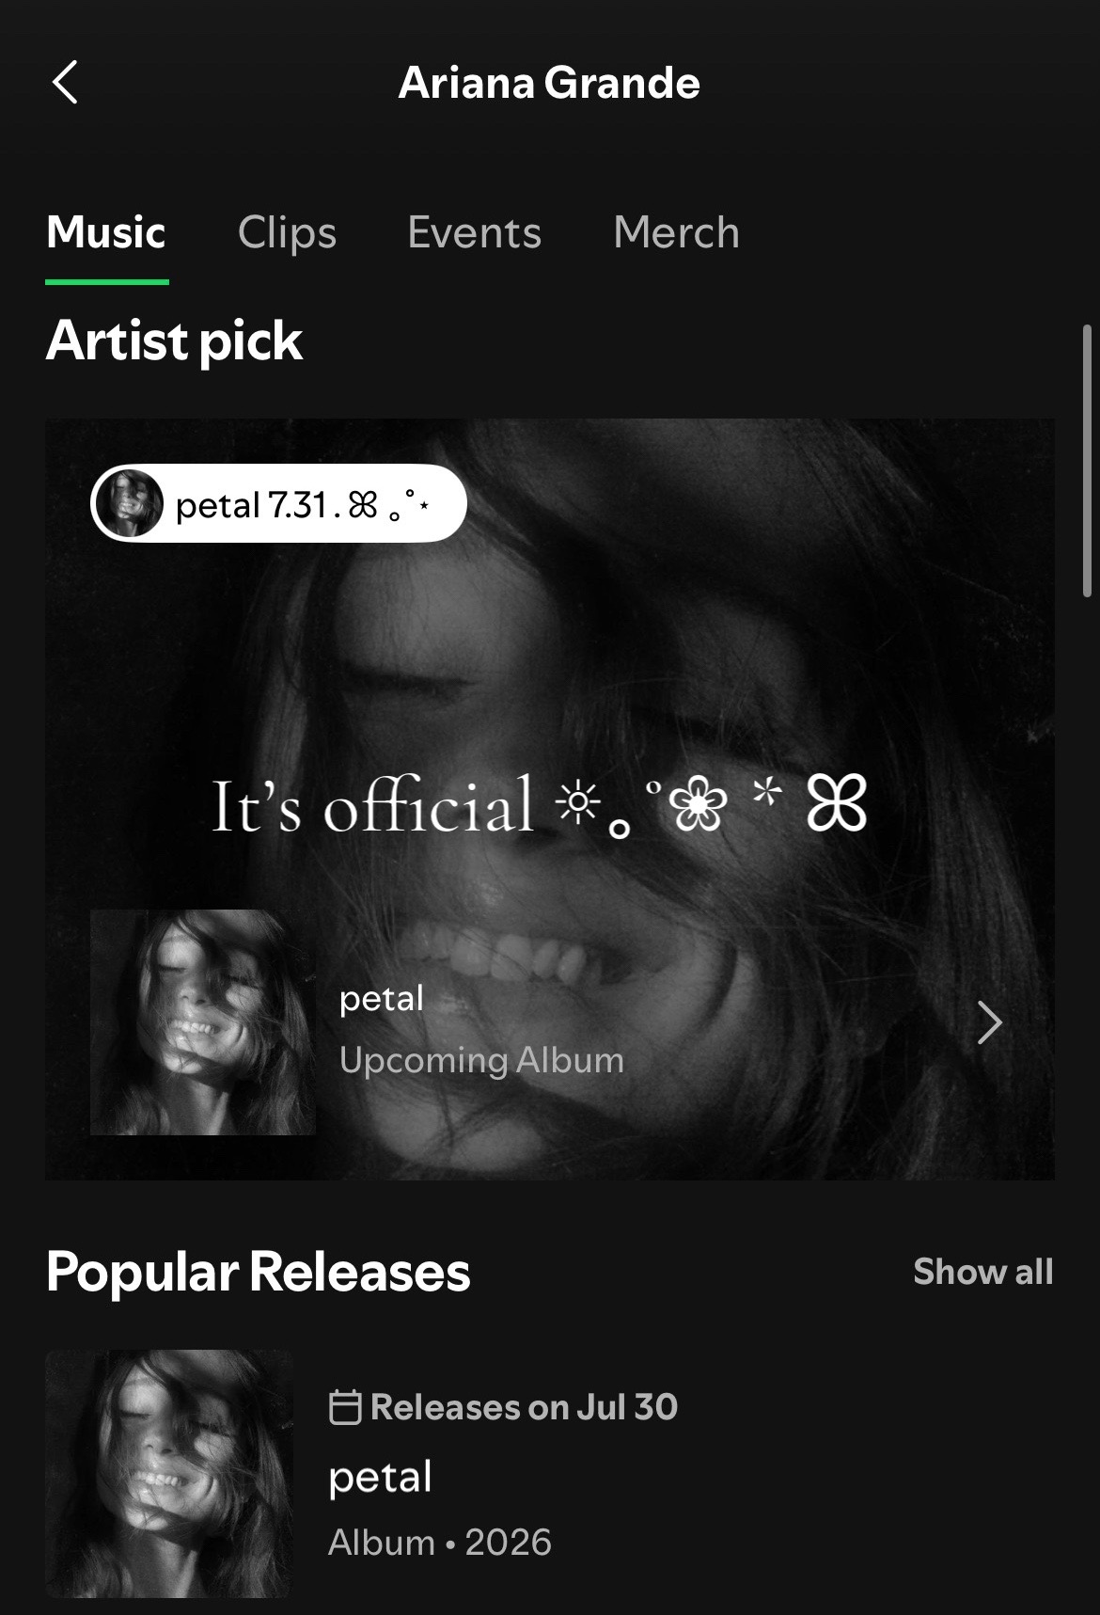Image resolution: width=1100 pixels, height=1615 pixels.
Task: Open the Merch tab
Action: pyautogui.click(x=676, y=231)
